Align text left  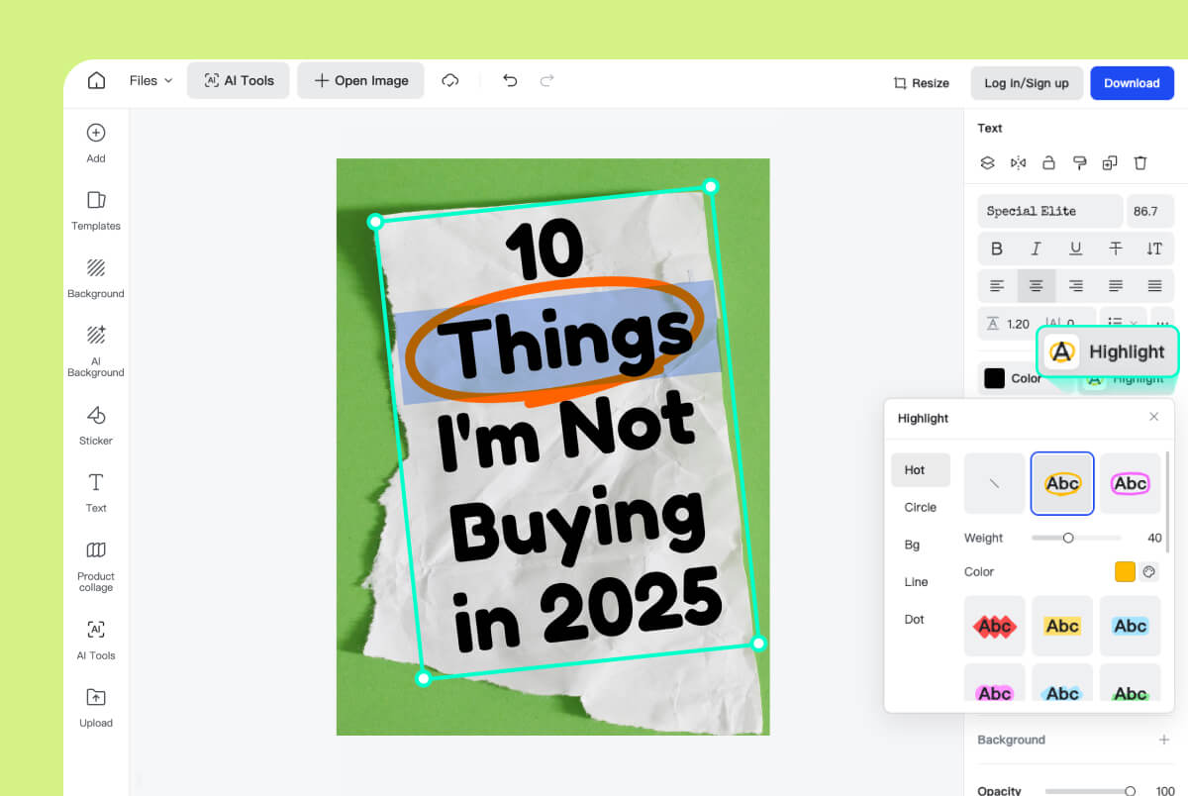[x=997, y=286]
